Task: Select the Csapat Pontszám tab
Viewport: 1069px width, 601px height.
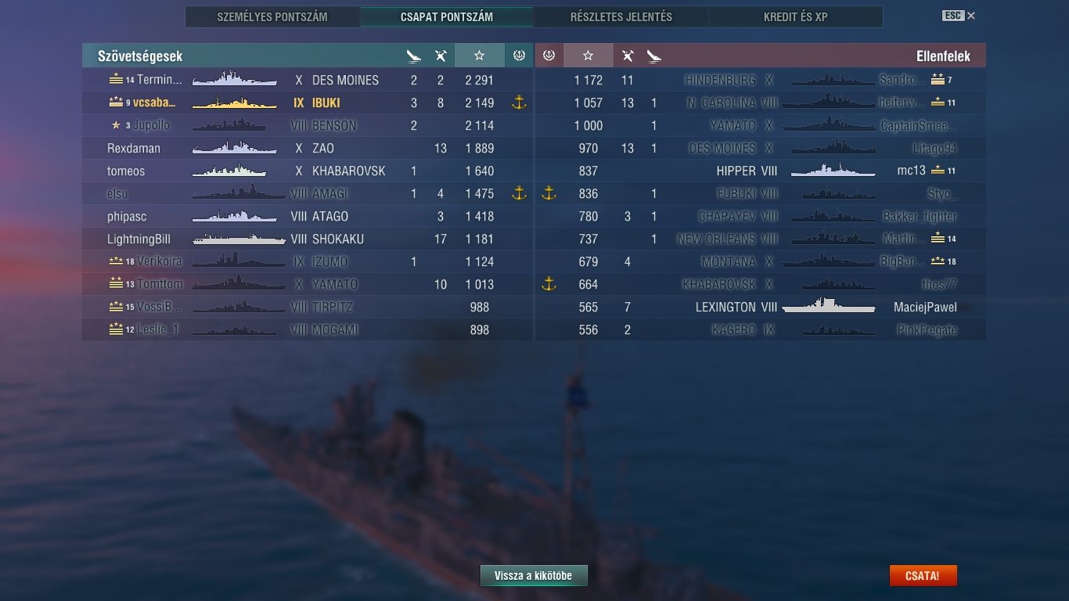Action: pos(447,16)
